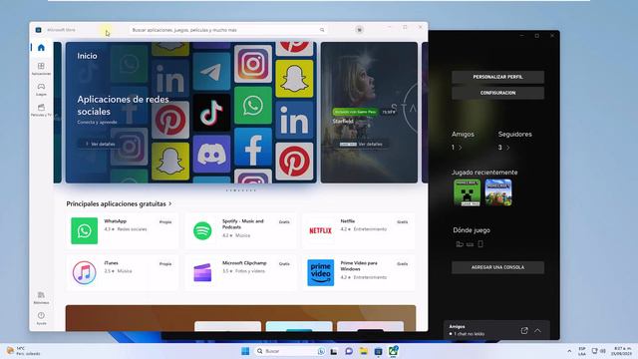
Task: Open the Store user profile avatar
Action: [359, 30]
